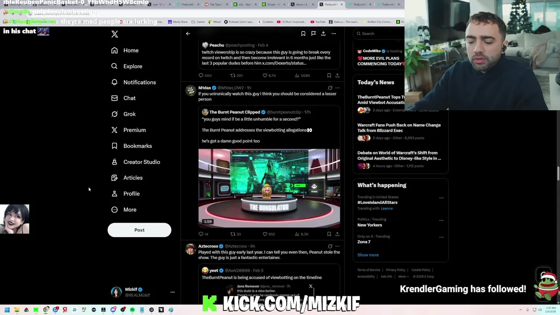Open Grok
This screenshot has width=560, height=315.
tap(123, 114)
